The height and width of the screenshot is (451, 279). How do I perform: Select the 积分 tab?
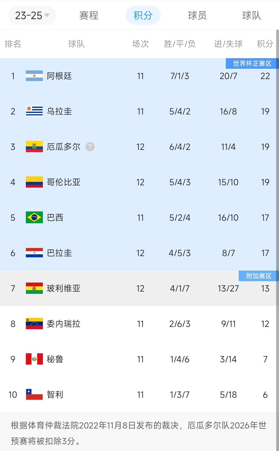tap(143, 16)
